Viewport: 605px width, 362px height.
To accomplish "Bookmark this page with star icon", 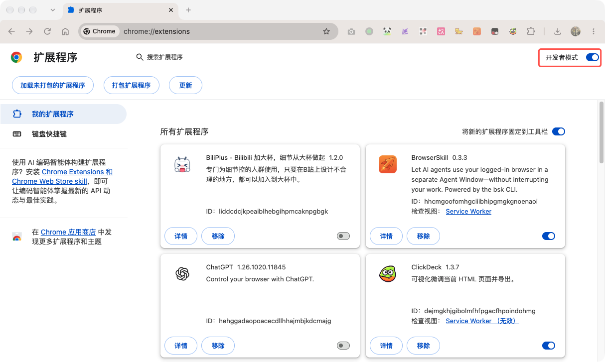I will (326, 31).
